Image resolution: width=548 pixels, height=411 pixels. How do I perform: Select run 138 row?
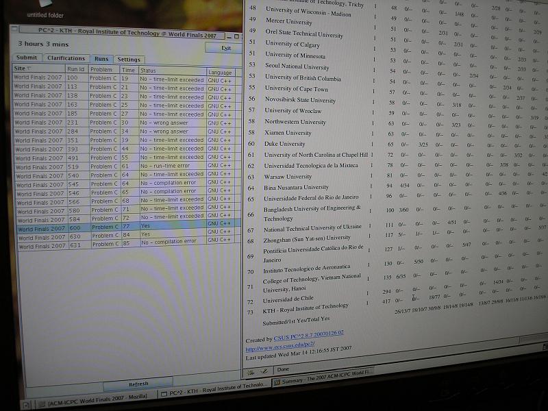[x=127, y=96]
